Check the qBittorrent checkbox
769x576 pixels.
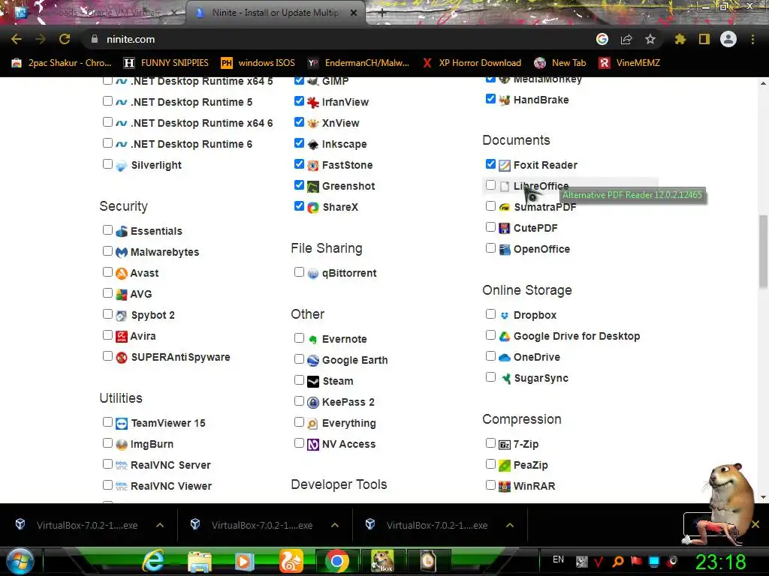point(299,271)
